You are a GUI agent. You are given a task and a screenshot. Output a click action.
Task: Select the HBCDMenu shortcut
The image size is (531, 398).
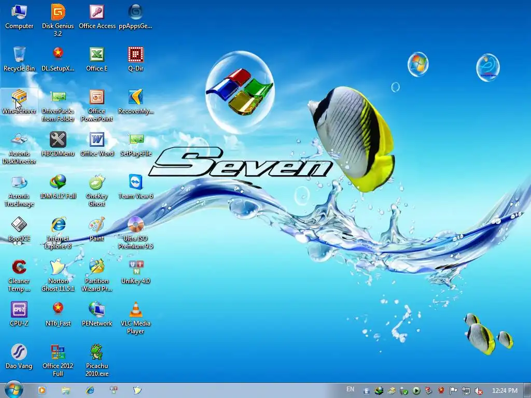pyautogui.click(x=58, y=144)
